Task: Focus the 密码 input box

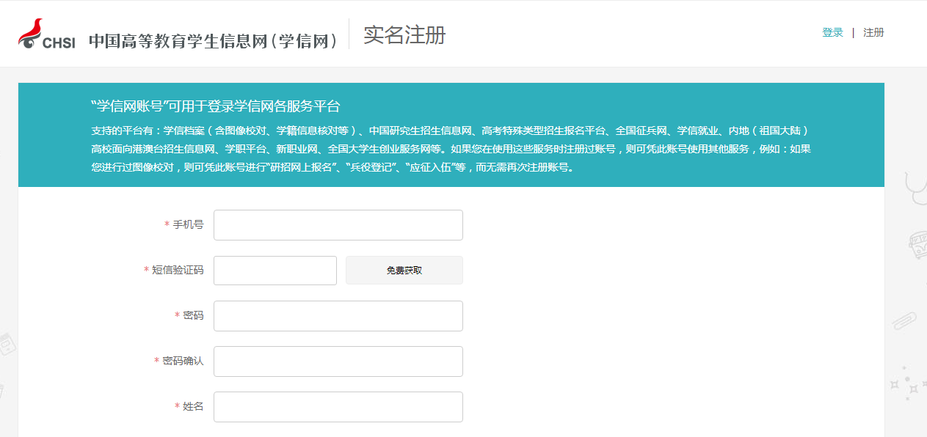Action: [338, 316]
